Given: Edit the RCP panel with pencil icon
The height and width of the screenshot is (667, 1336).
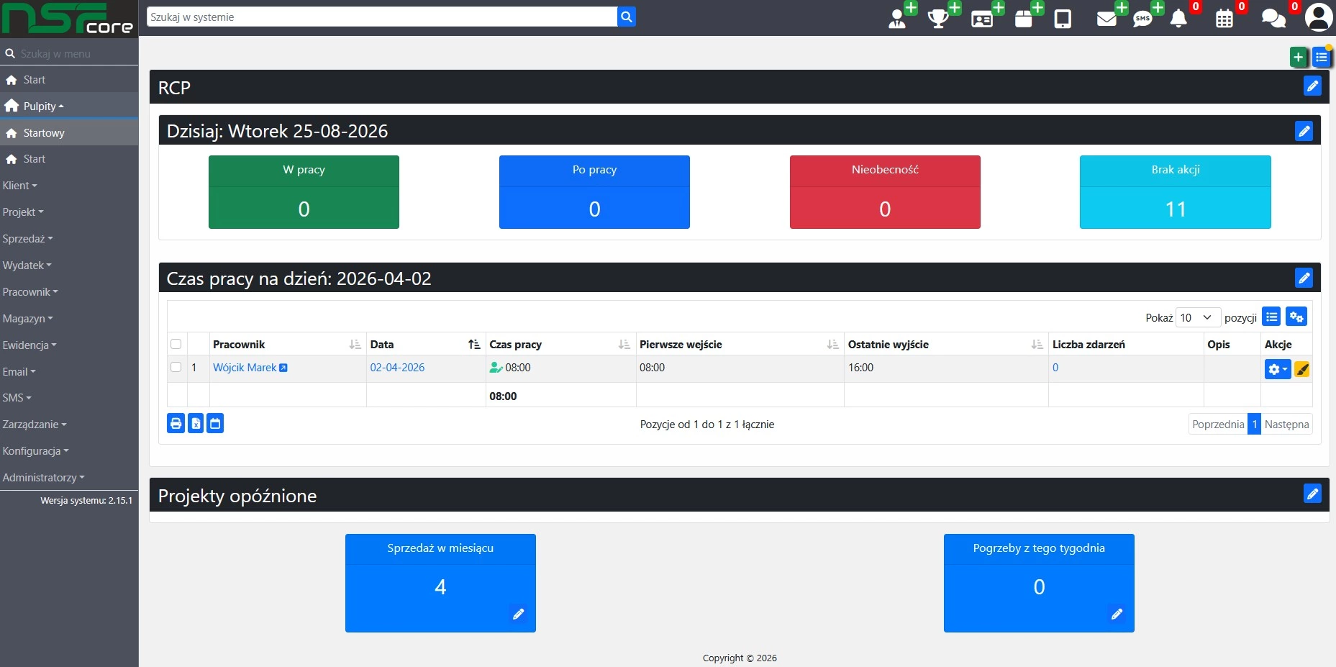Looking at the screenshot, I should coord(1312,86).
